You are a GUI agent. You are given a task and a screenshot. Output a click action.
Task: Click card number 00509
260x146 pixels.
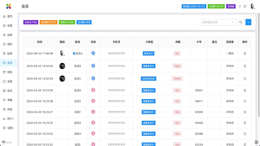pyautogui.click(x=199, y=112)
